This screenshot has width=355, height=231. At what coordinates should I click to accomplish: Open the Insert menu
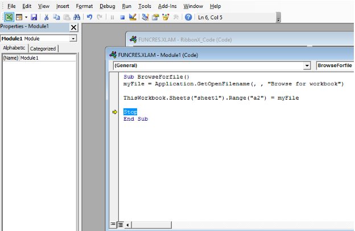point(63,6)
